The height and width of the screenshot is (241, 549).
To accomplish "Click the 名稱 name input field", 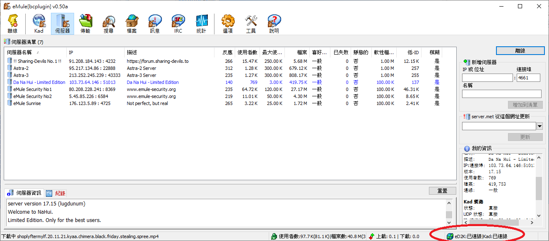I will pos(502,94).
